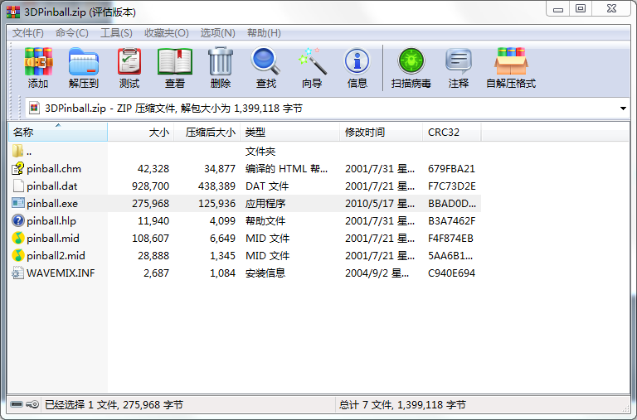Sort by 压缩后大小 column header
The height and width of the screenshot is (420, 637).
(207, 132)
